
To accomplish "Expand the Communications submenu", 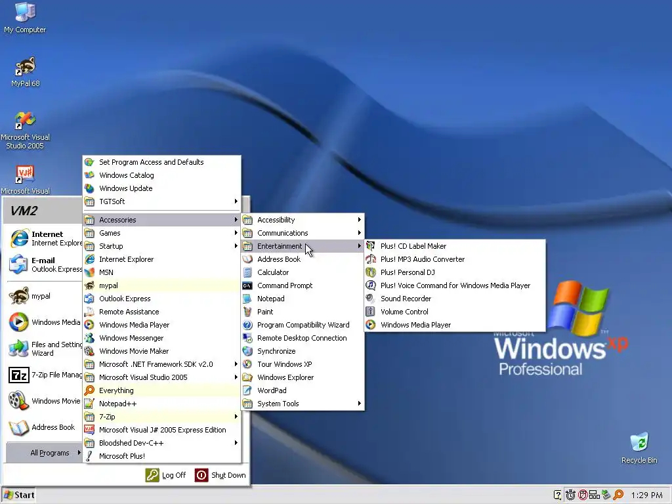I will click(303, 233).
